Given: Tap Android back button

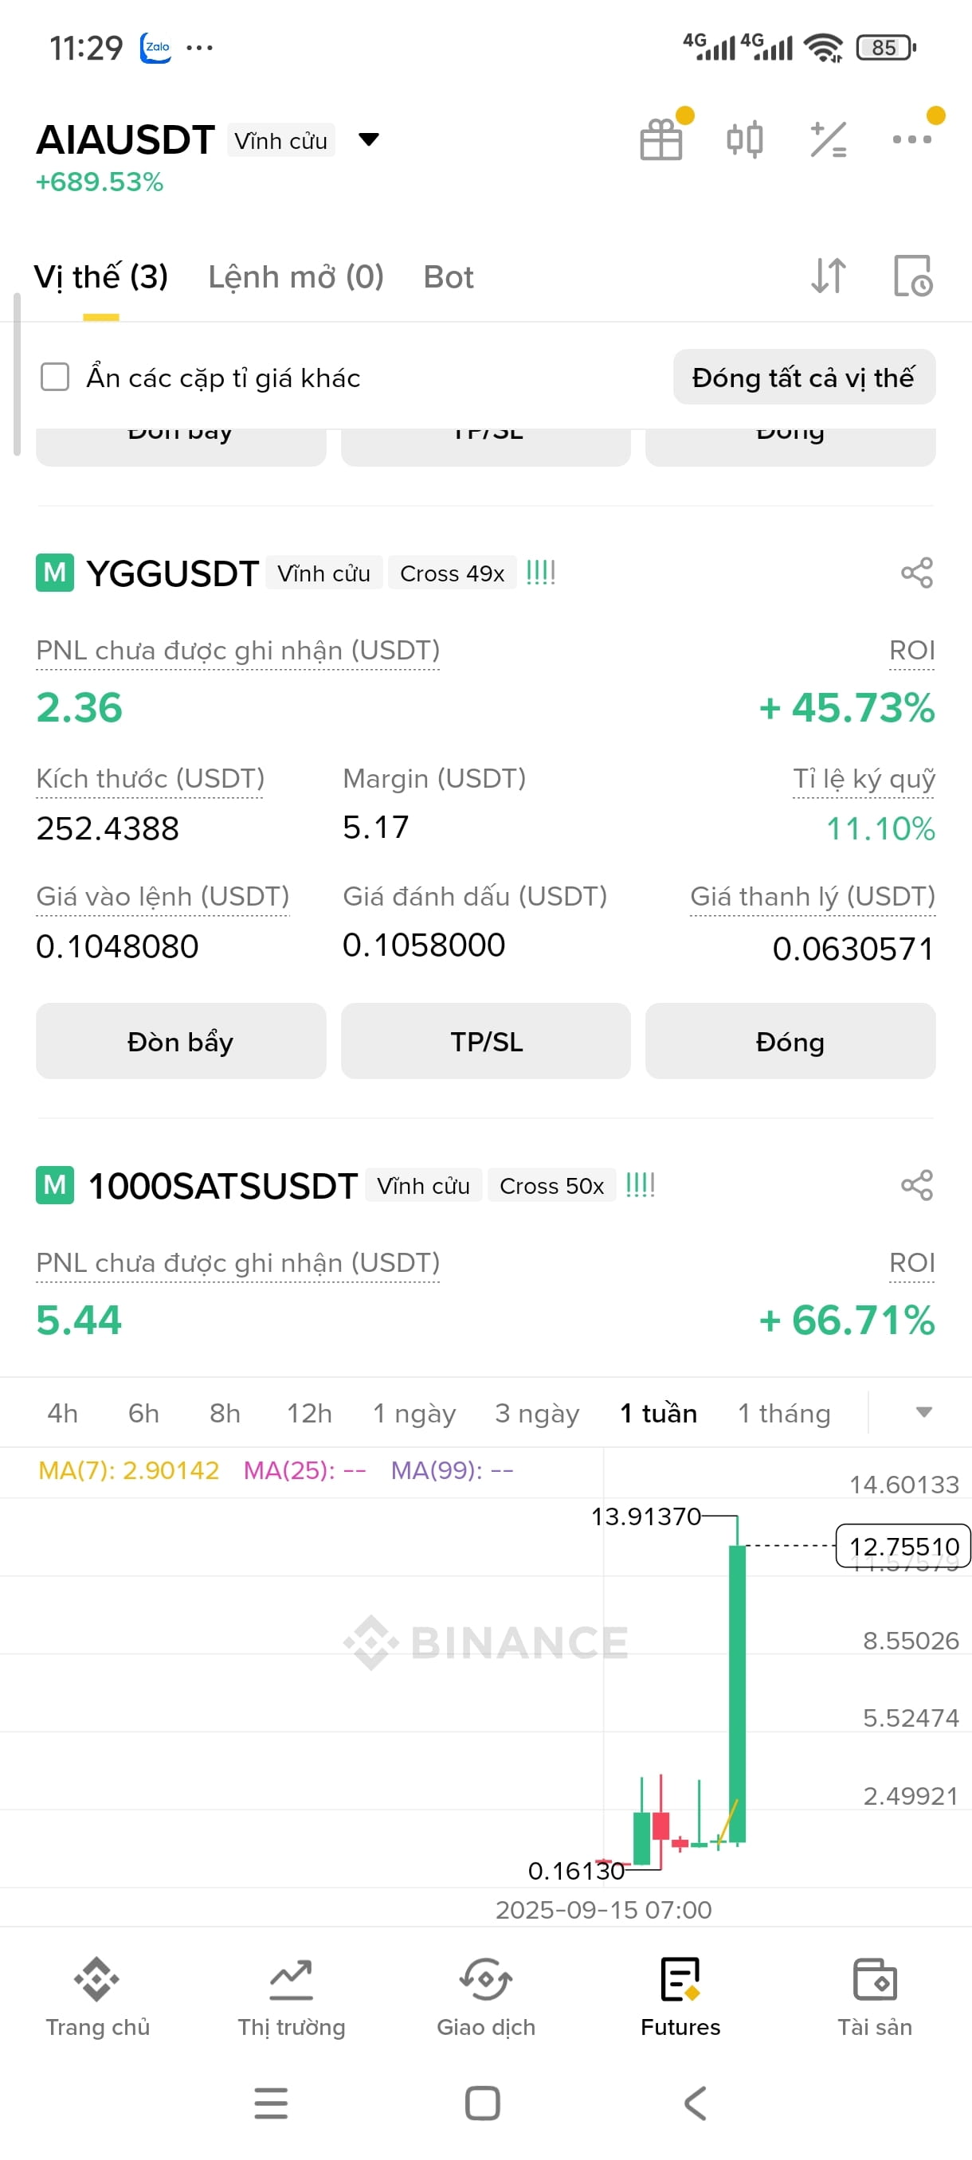Looking at the screenshot, I should [696, 2103].
